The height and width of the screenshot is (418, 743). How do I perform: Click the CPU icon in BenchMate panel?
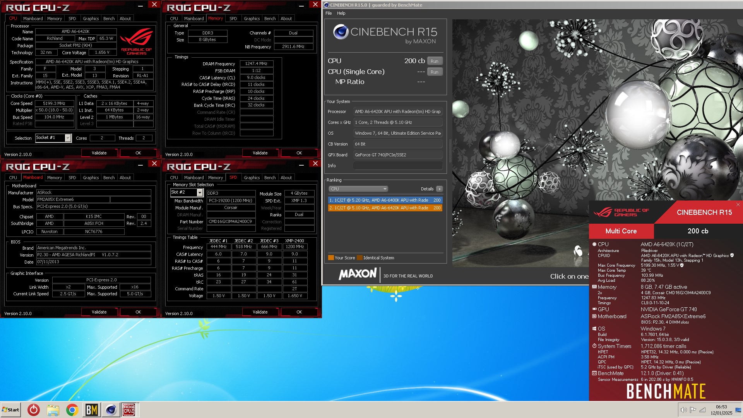click(x=594, y=244)
